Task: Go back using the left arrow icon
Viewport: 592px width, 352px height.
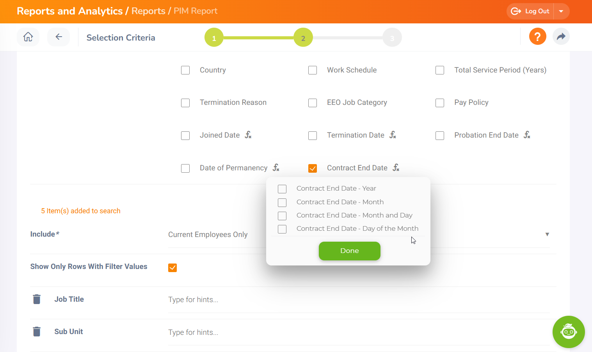Action: coord(59,37)
